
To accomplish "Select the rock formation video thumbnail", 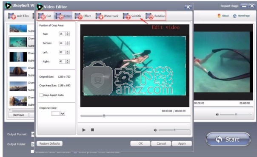I will (18, 72).
